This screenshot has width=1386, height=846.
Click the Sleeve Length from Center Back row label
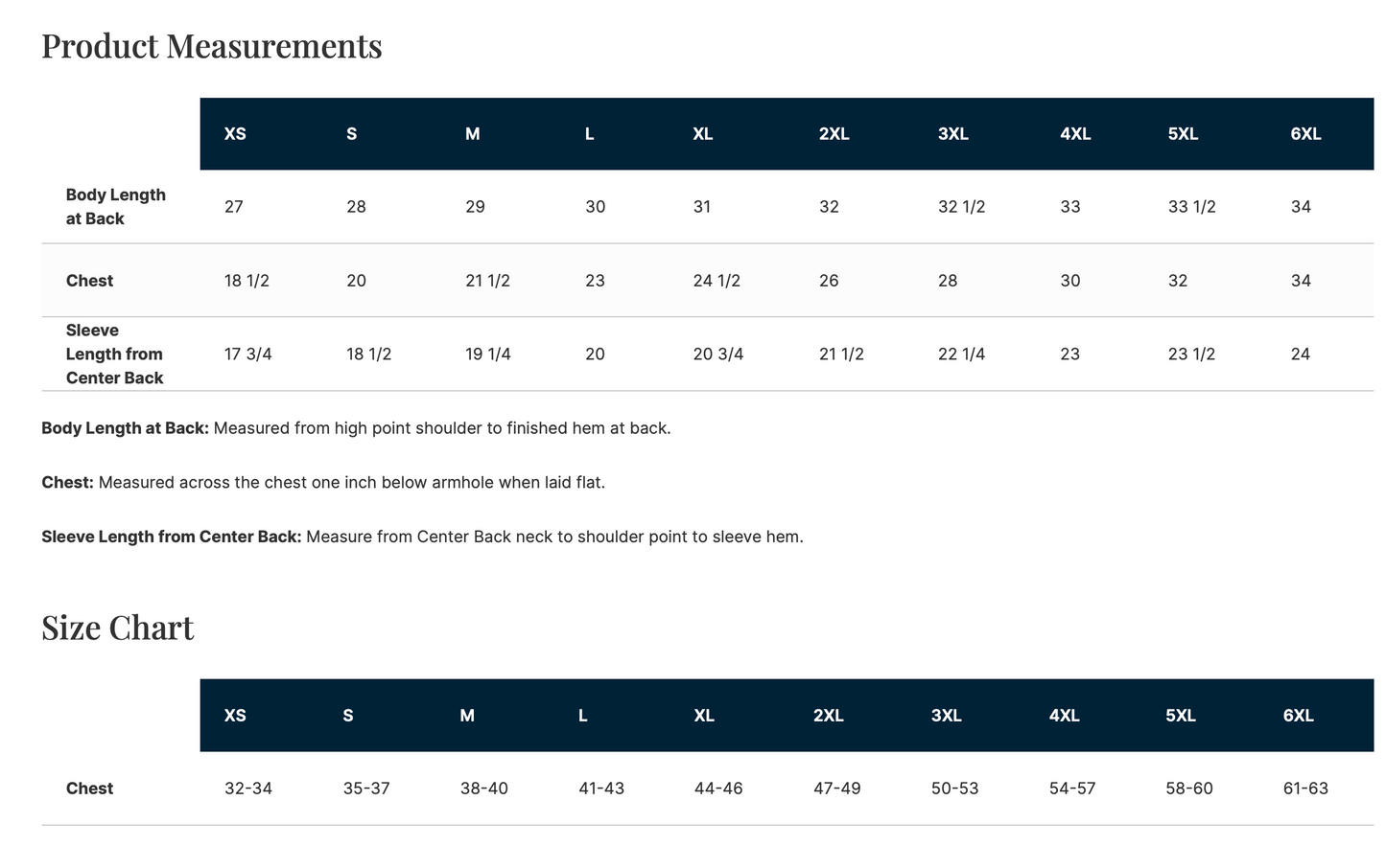pos(114,354)
